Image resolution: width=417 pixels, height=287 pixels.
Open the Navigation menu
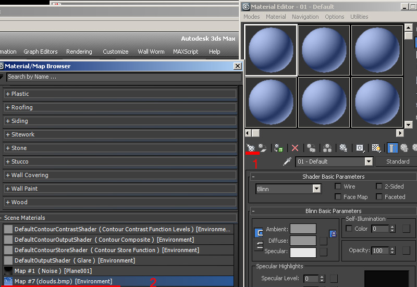[x=305, y=17]
